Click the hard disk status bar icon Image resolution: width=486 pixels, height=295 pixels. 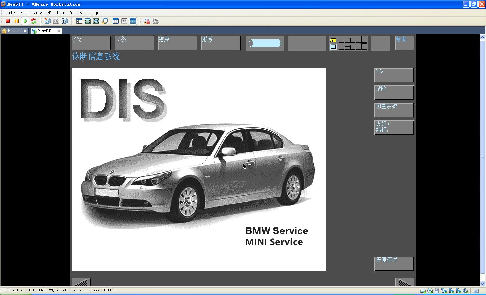423,291
